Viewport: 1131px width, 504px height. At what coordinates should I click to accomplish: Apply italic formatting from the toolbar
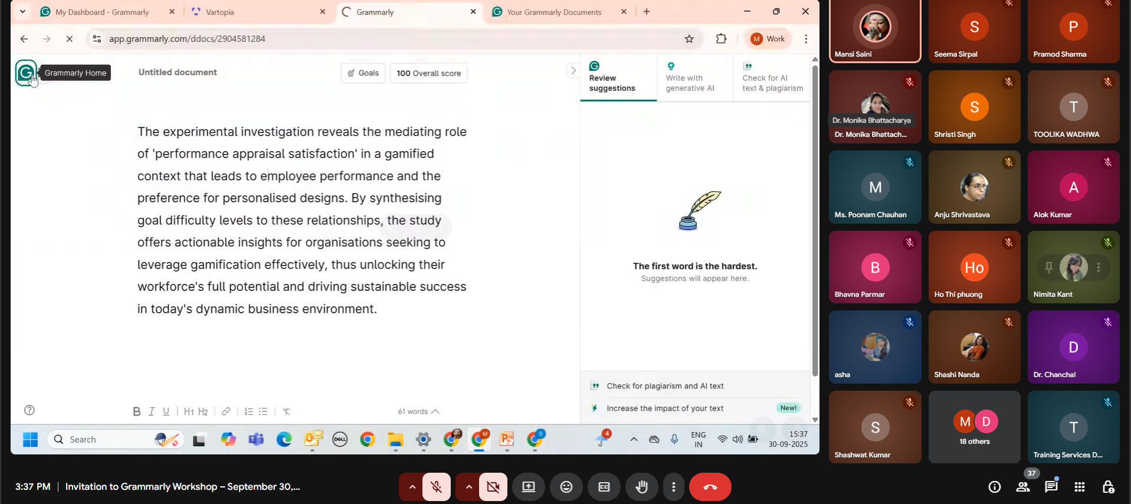(152, 411)
